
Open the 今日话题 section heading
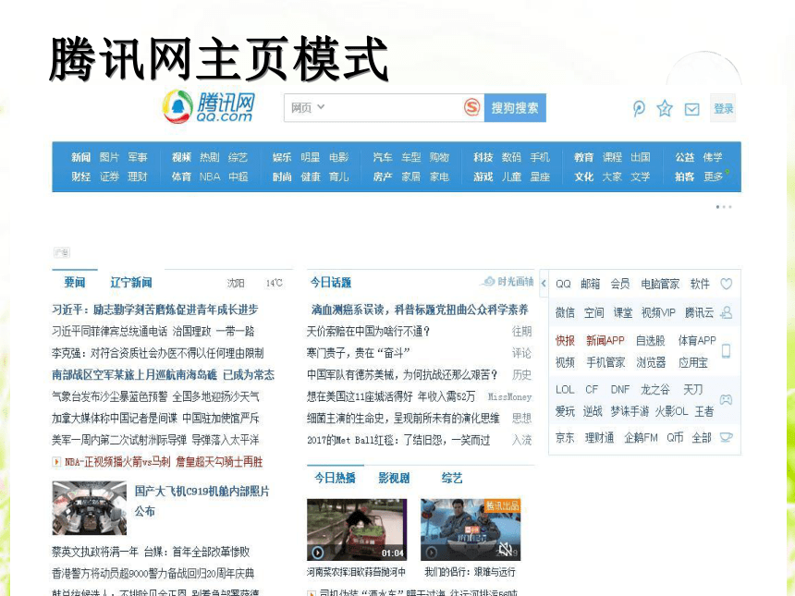(x=331, y=282)
